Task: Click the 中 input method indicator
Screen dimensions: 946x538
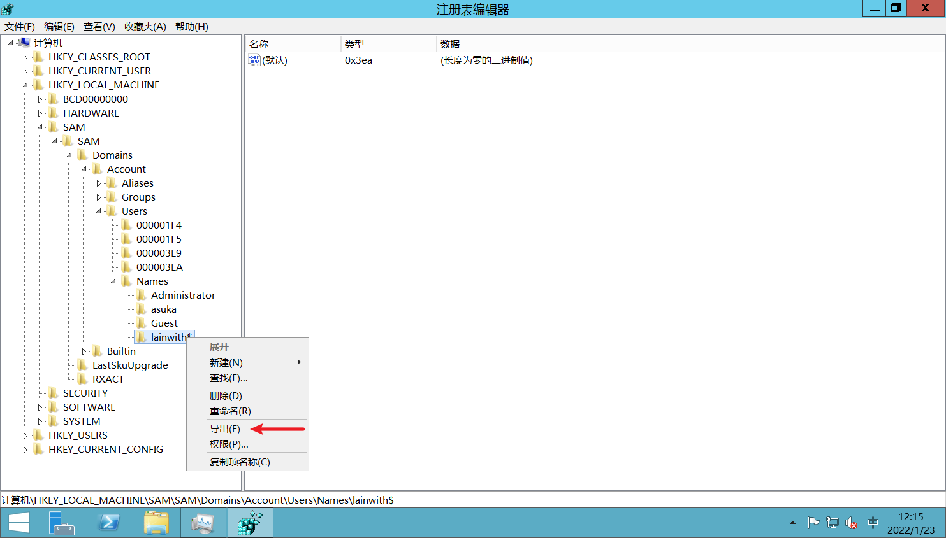Action: tap(873, 523)
